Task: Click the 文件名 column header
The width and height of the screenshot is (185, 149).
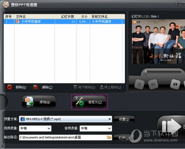Action: point(35,17)
